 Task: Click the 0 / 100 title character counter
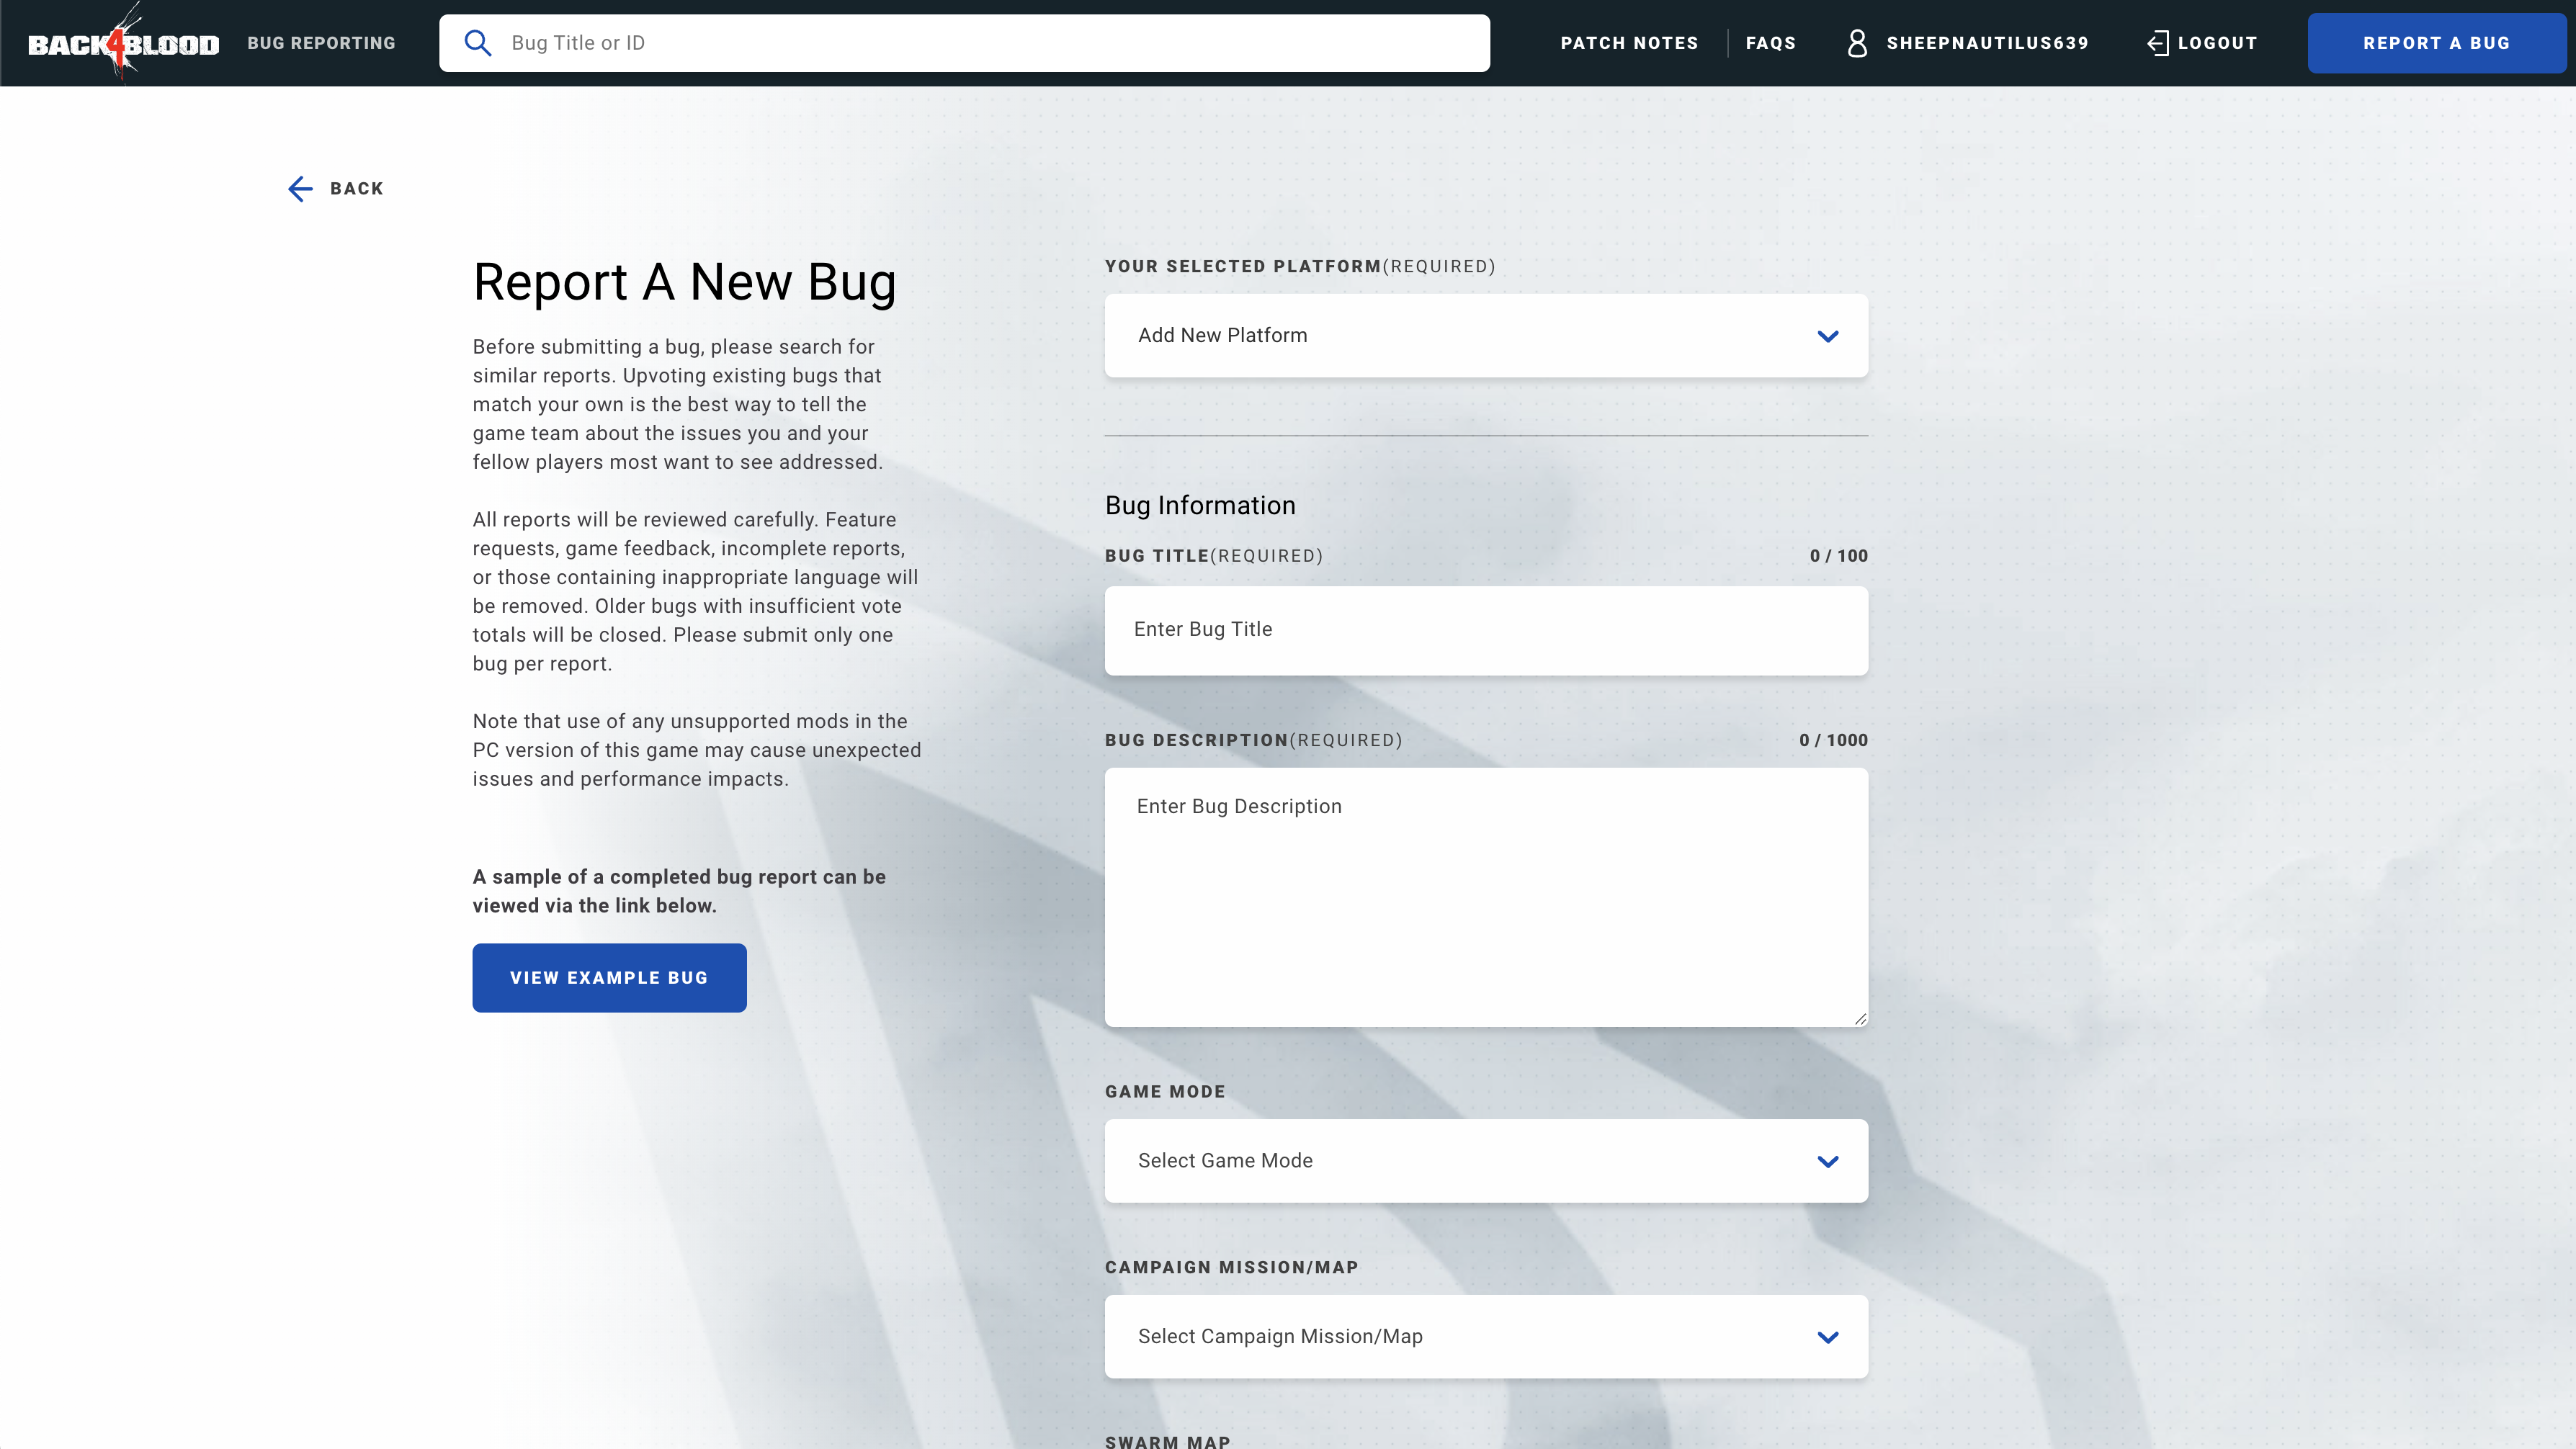(x=1838, y=556)
